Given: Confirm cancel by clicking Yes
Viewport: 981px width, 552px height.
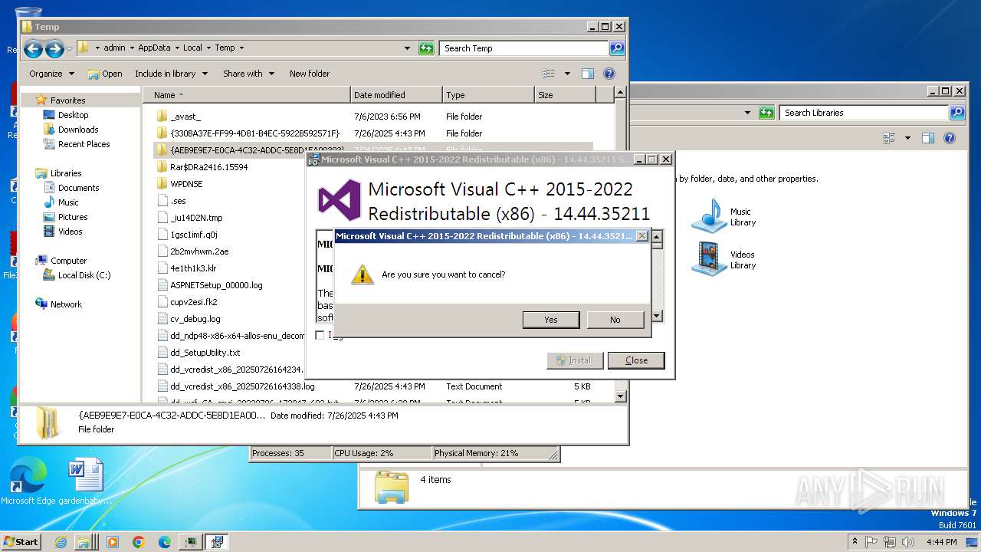Looking at the screenshot, I should coord(551,320).
